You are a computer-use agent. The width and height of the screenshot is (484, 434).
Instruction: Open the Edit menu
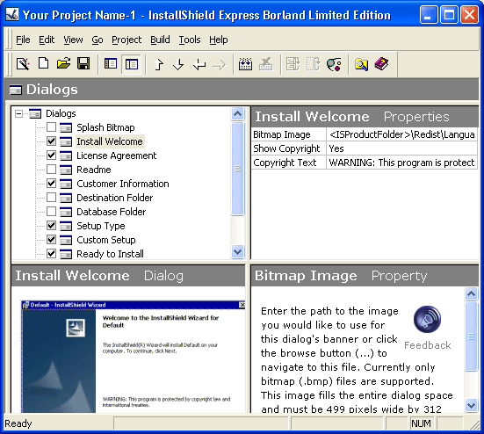(x=47, y=40)
